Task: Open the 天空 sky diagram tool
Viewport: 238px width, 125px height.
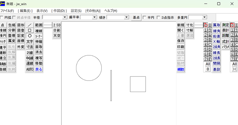Action: 57,36
